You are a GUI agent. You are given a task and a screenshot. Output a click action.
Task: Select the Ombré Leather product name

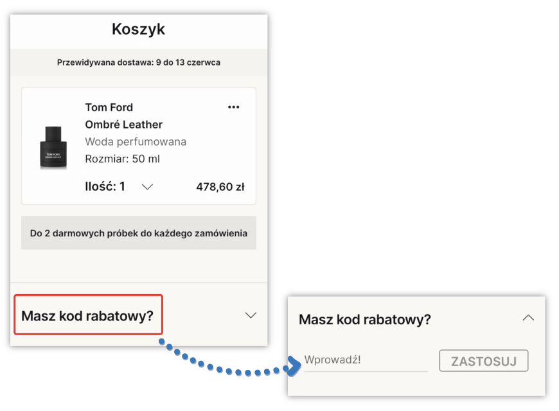pos(123,124)
